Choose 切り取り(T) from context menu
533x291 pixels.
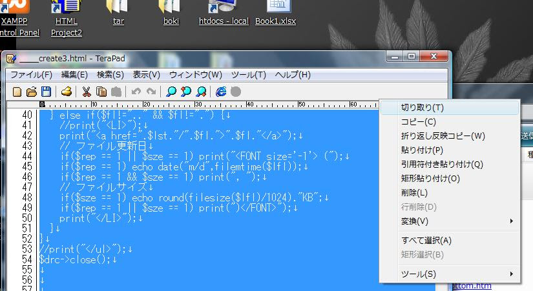[x=450, y=108]
